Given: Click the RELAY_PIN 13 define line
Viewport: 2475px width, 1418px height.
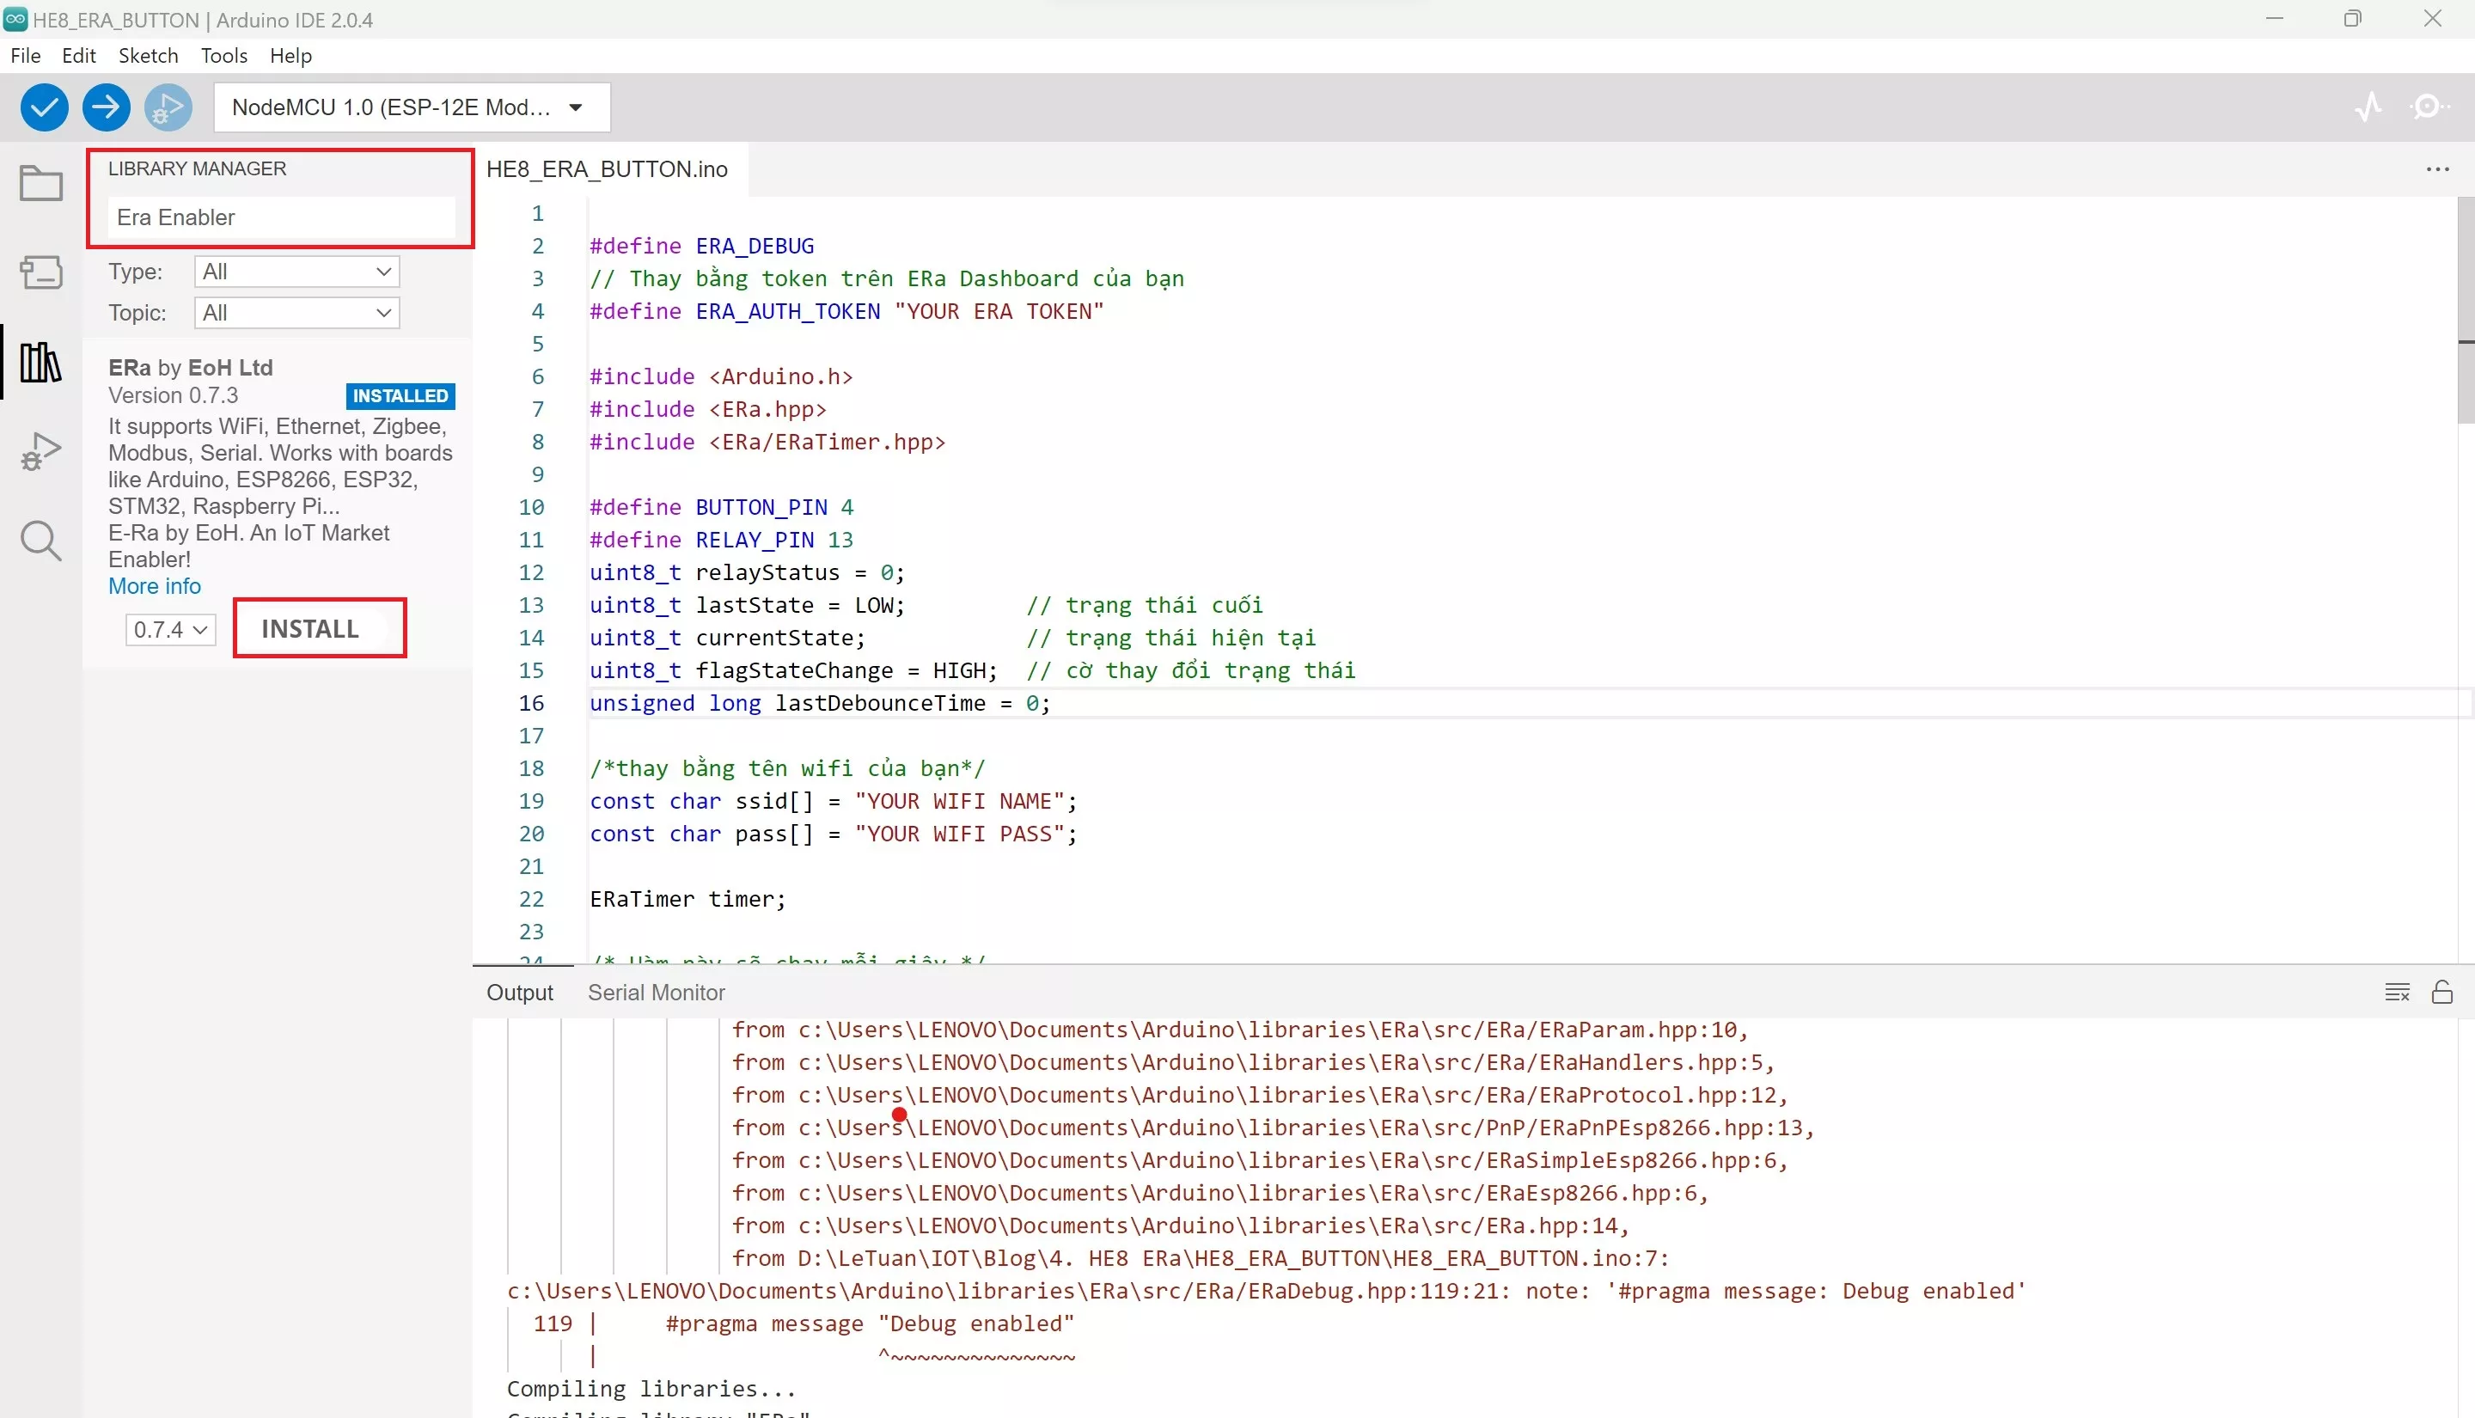Looking at the screenshot, I should 722,540.
